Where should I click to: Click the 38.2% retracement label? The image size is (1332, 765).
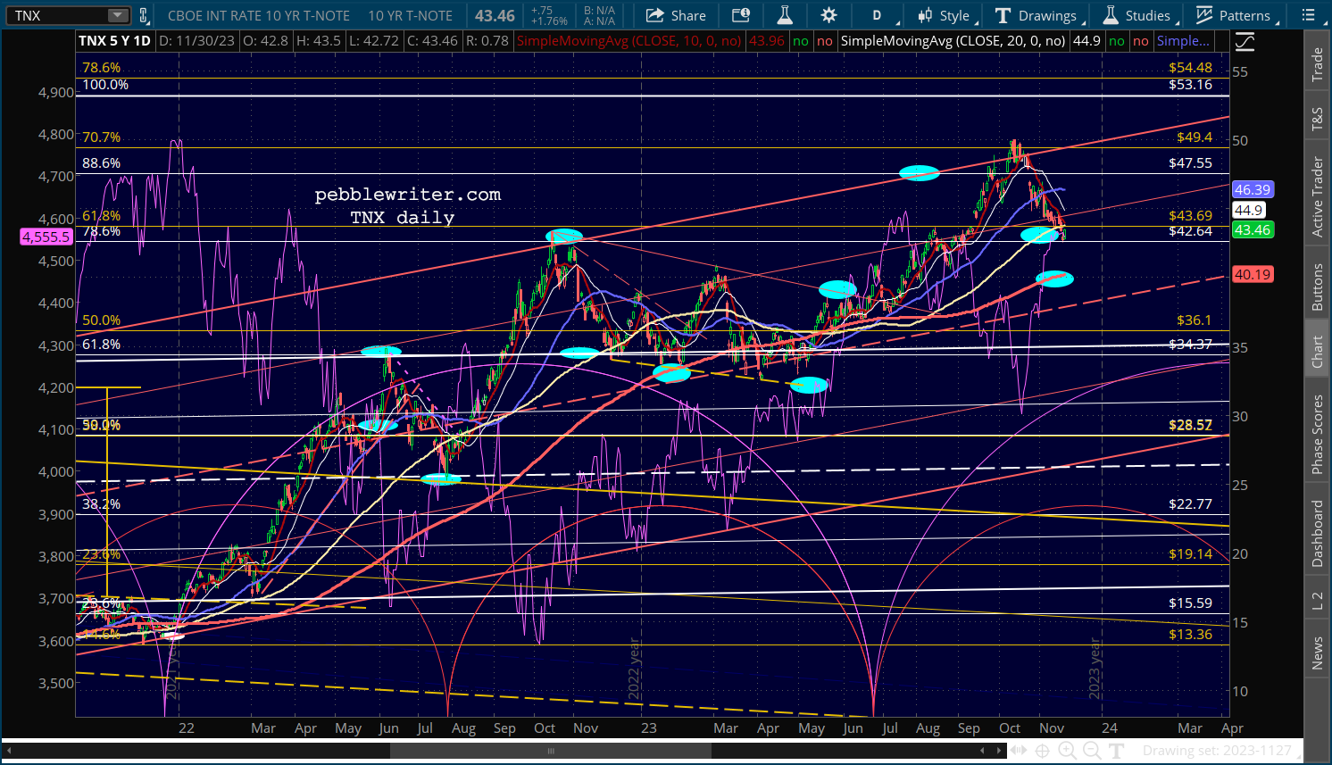101,504
